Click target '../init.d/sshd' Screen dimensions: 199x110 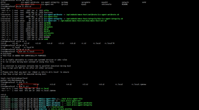tap(57, 107)
